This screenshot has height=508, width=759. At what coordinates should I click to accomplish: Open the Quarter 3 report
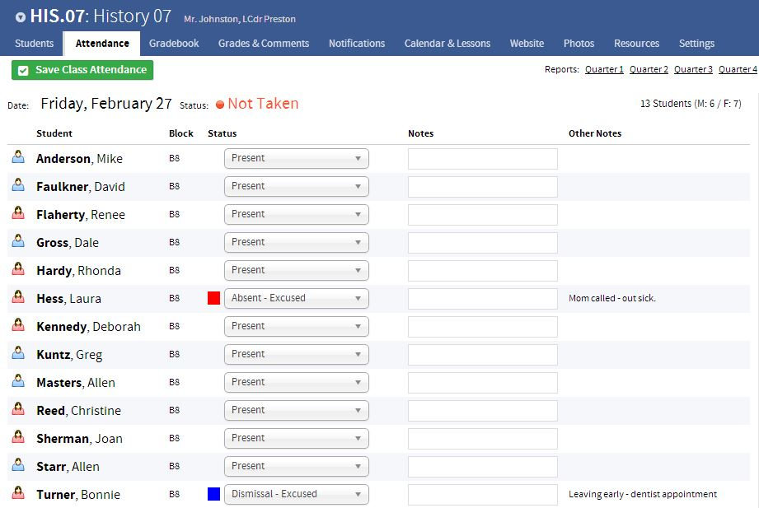[x=693, y=70]
